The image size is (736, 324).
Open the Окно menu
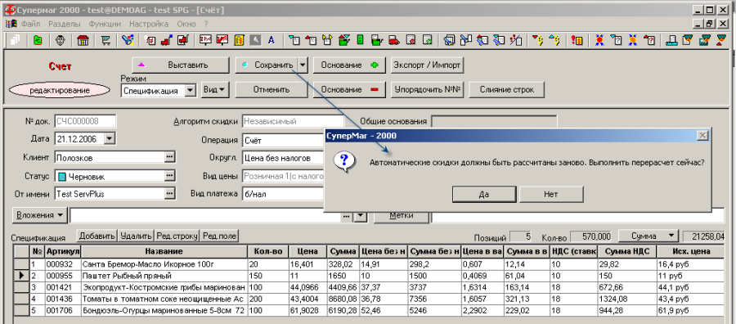[186, 24]
